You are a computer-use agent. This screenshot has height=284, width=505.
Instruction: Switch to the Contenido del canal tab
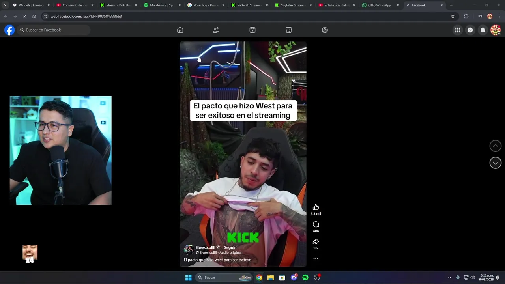pos(75,5)
